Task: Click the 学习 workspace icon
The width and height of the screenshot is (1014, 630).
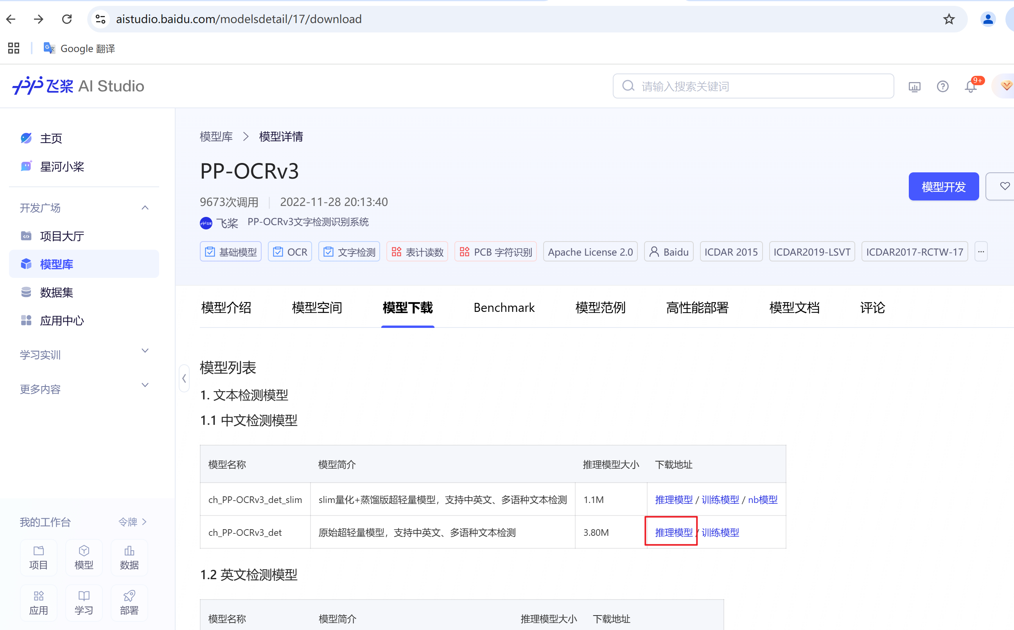Action: click(x=84, y=603)
